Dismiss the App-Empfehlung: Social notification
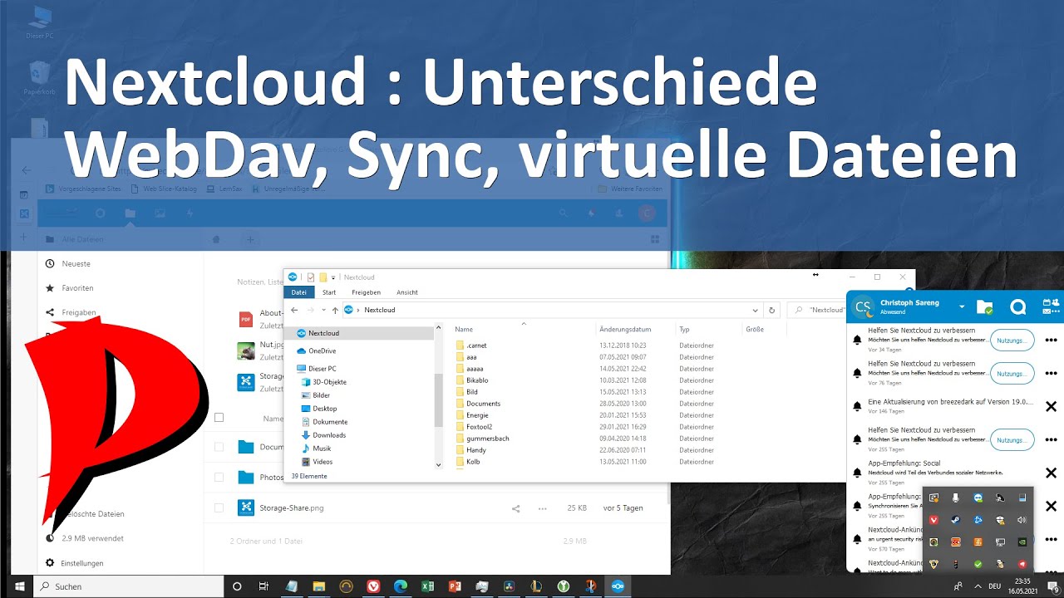Image resolution: width=1064 pixels, height=598 pixels. coord(1051,473)
